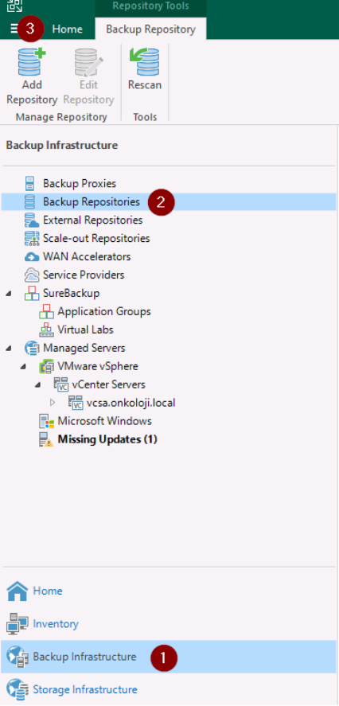Viewport: 339px width, 706px height.
Task: Click the External Repositories cloud icon
Action: 30,220
